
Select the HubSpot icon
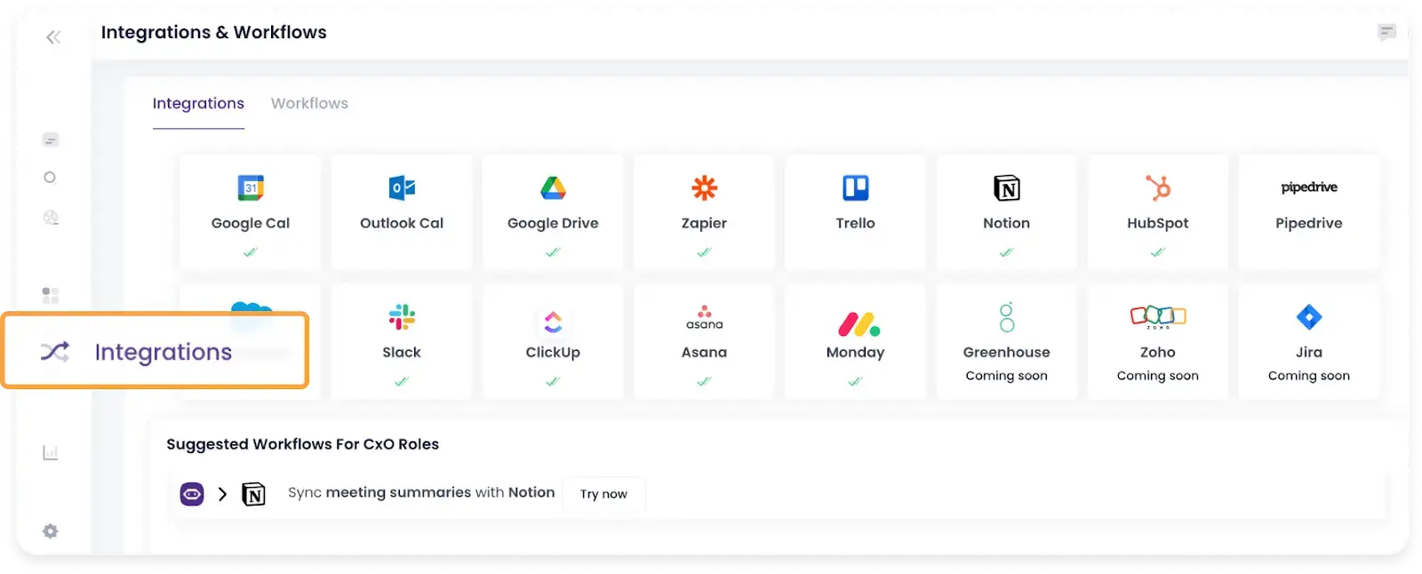pos(1157,187)
